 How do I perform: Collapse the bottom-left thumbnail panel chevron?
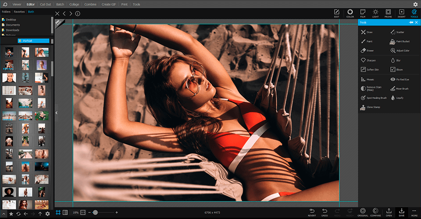(x=3, y=213)
